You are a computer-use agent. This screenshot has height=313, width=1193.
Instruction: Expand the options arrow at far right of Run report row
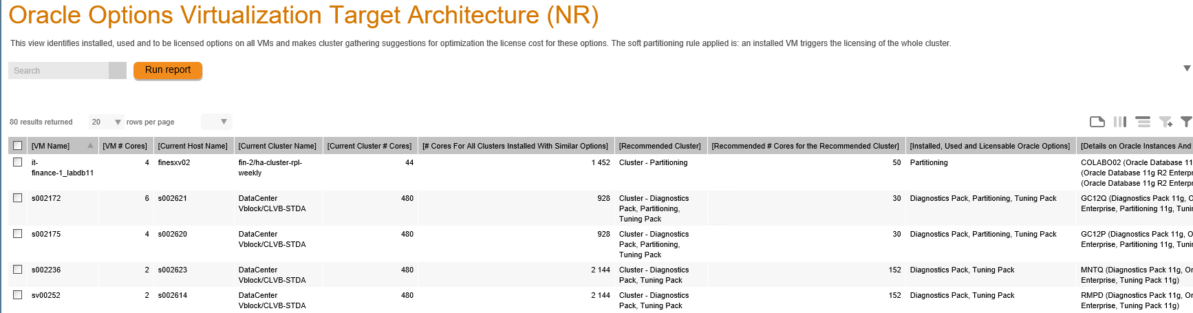click(1187, 68)
